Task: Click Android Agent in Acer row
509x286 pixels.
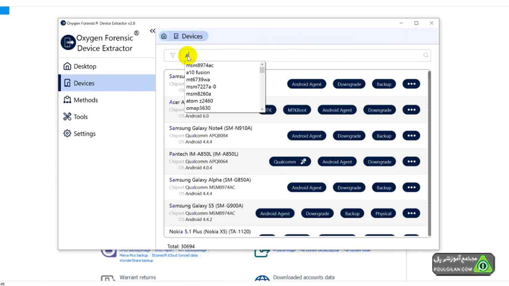Action: pos(337,110)
